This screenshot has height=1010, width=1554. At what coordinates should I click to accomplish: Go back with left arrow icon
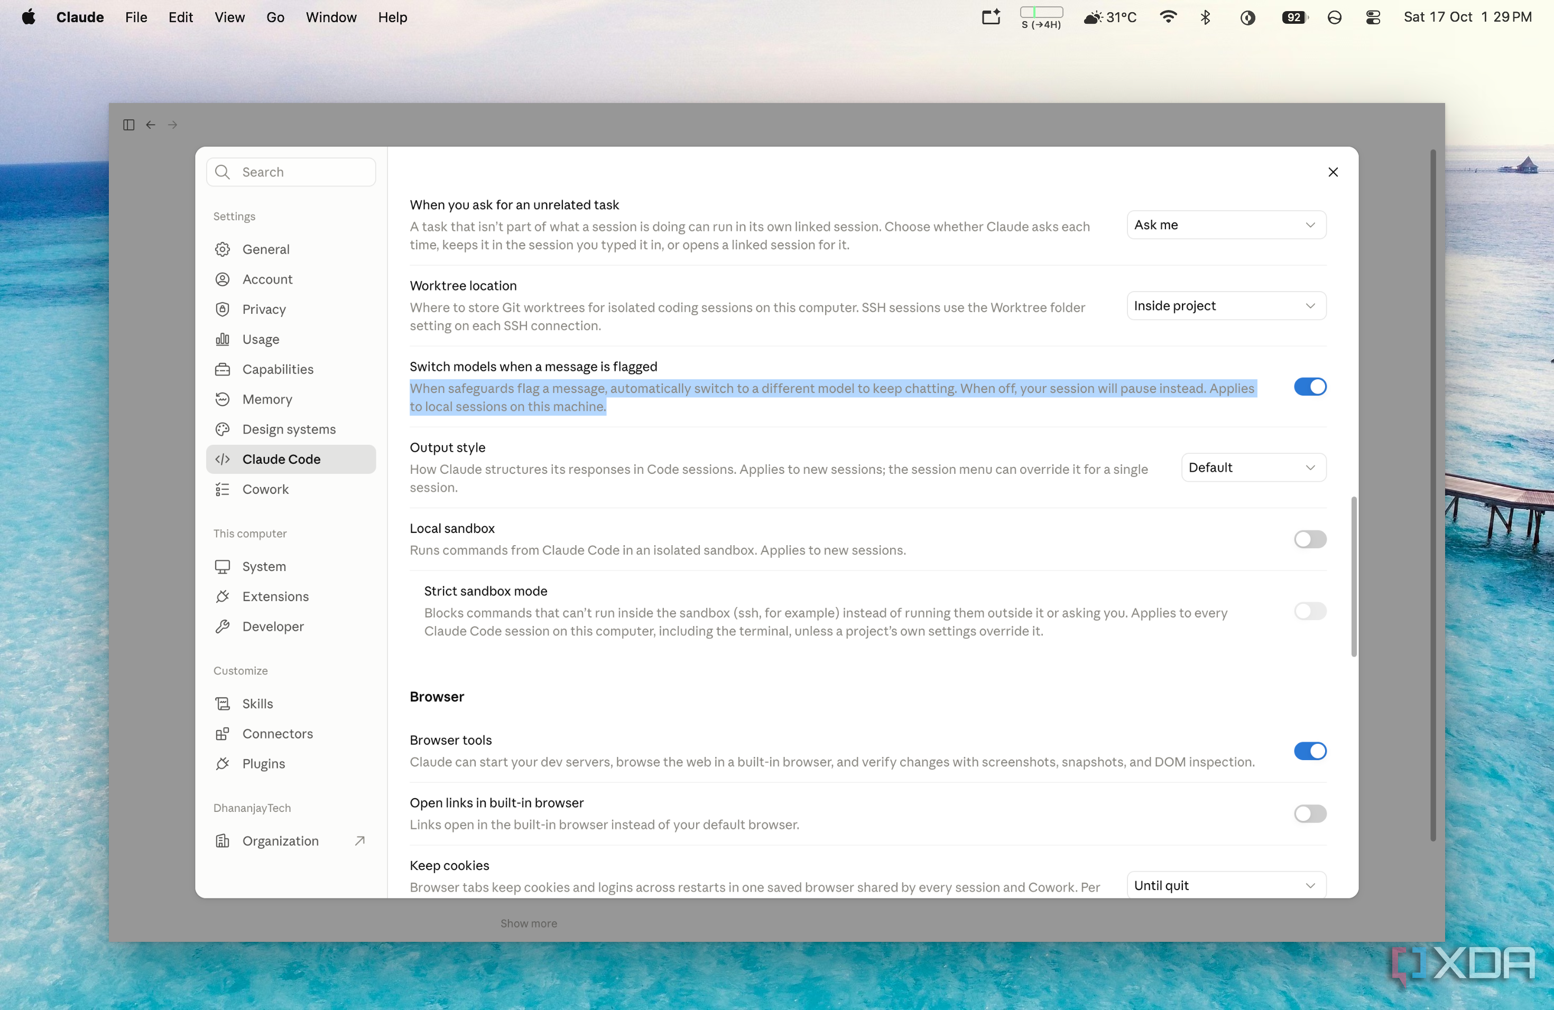pyautogui.click(x=151, y=125)
